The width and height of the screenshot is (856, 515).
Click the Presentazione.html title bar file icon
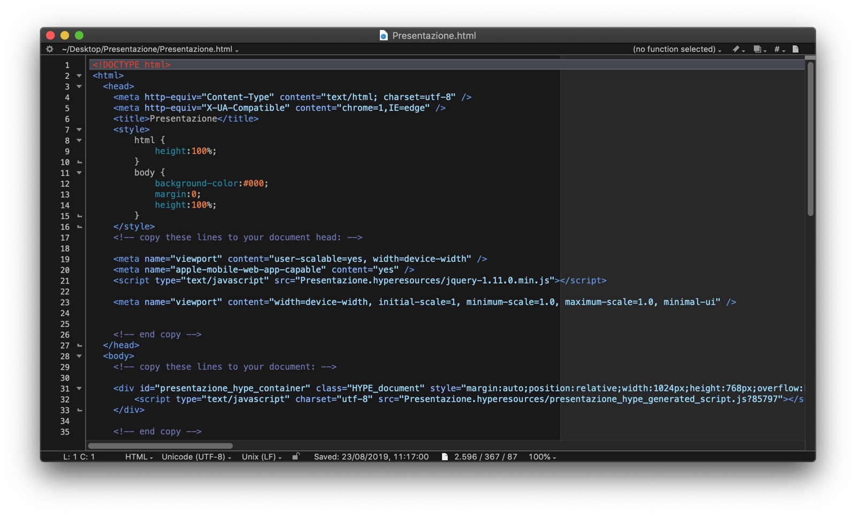[x=384, y=35]
